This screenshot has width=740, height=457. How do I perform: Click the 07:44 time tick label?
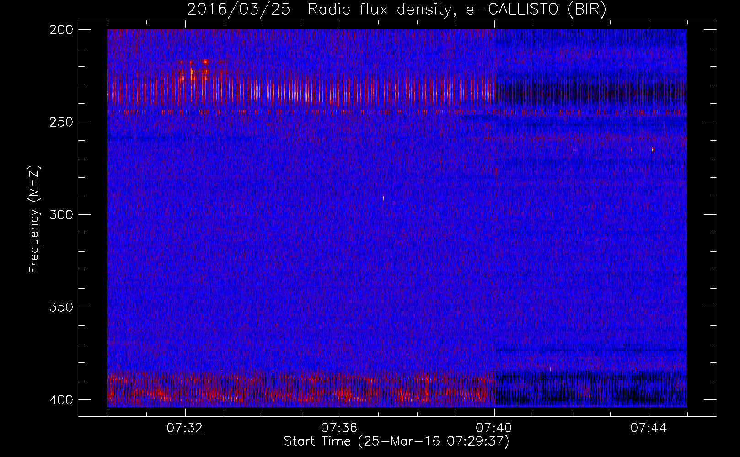pos(649,428)
